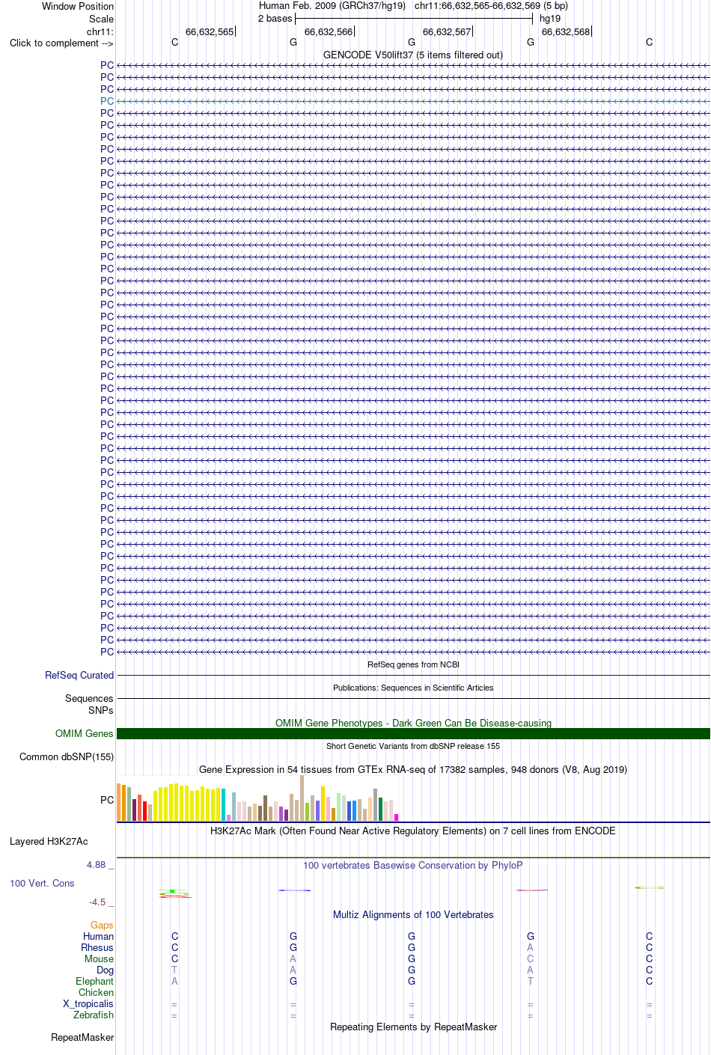Click the cyan bar in the GTEx expression chart
This screenshot has width=711, height=1055.
pyautogui.click(x=223, y=805)
